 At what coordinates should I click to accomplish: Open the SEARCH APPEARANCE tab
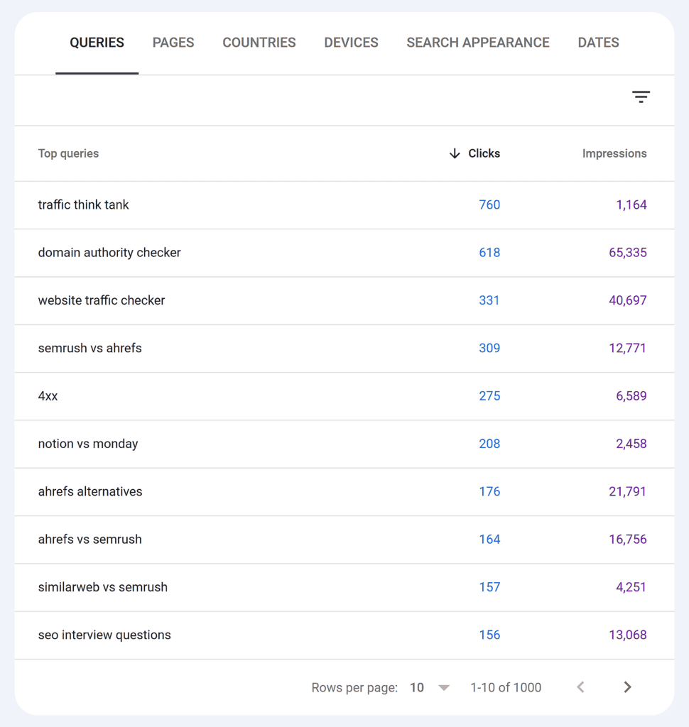pos(477,43)
